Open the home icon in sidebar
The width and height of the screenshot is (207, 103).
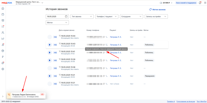pyautogui.click(x=3, y=9)
